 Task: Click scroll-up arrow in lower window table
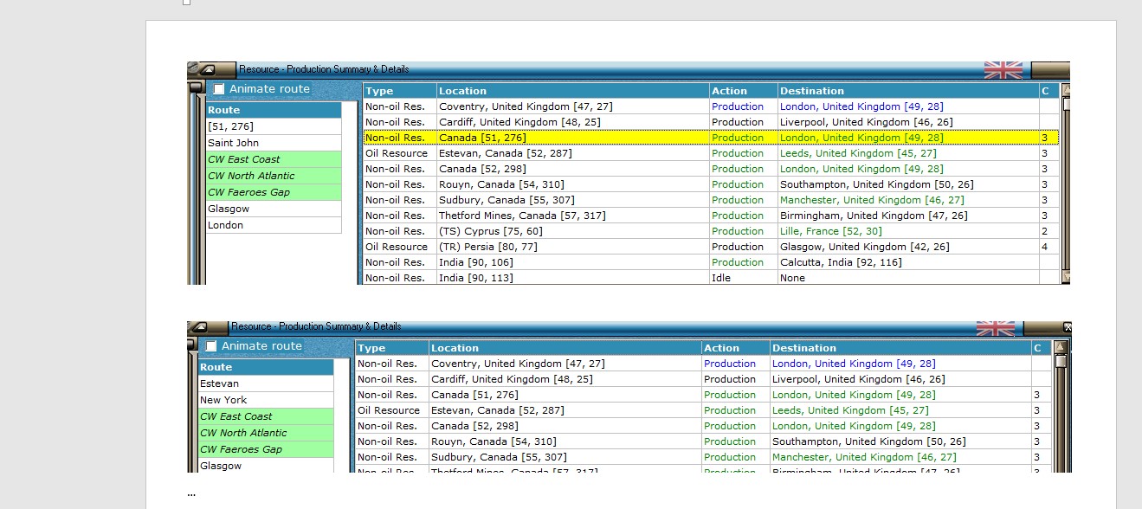1060,346
